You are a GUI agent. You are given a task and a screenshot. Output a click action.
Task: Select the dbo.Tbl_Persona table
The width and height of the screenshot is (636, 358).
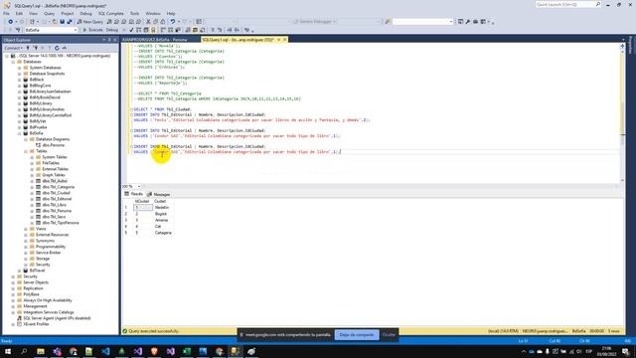coord(57,211)
